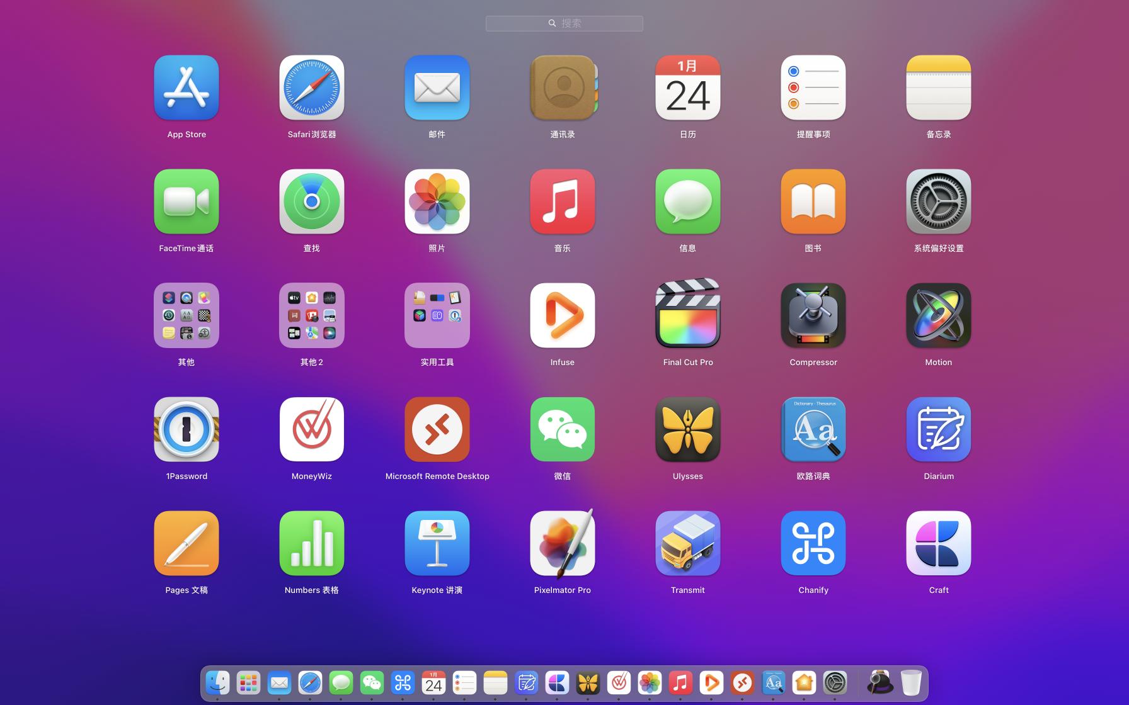1129x705 pixels.
Task: Launch the Transmit truck app
Action: pyautogui.click(x=687, y=543)
